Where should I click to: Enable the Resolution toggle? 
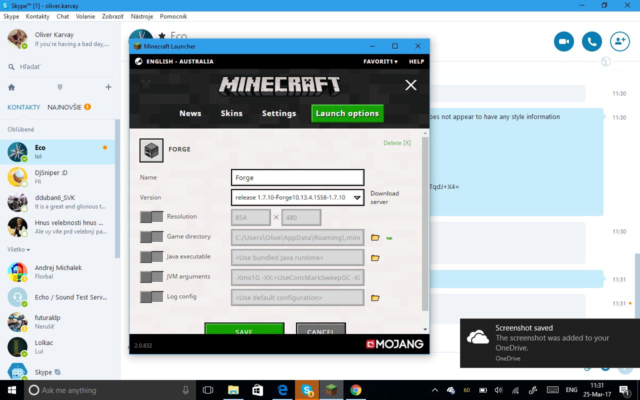(x=151, y=216)
